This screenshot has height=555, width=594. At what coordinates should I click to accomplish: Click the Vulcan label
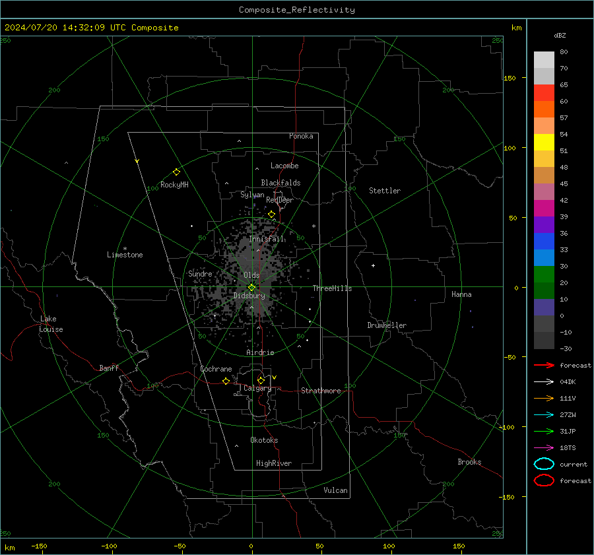336,490
